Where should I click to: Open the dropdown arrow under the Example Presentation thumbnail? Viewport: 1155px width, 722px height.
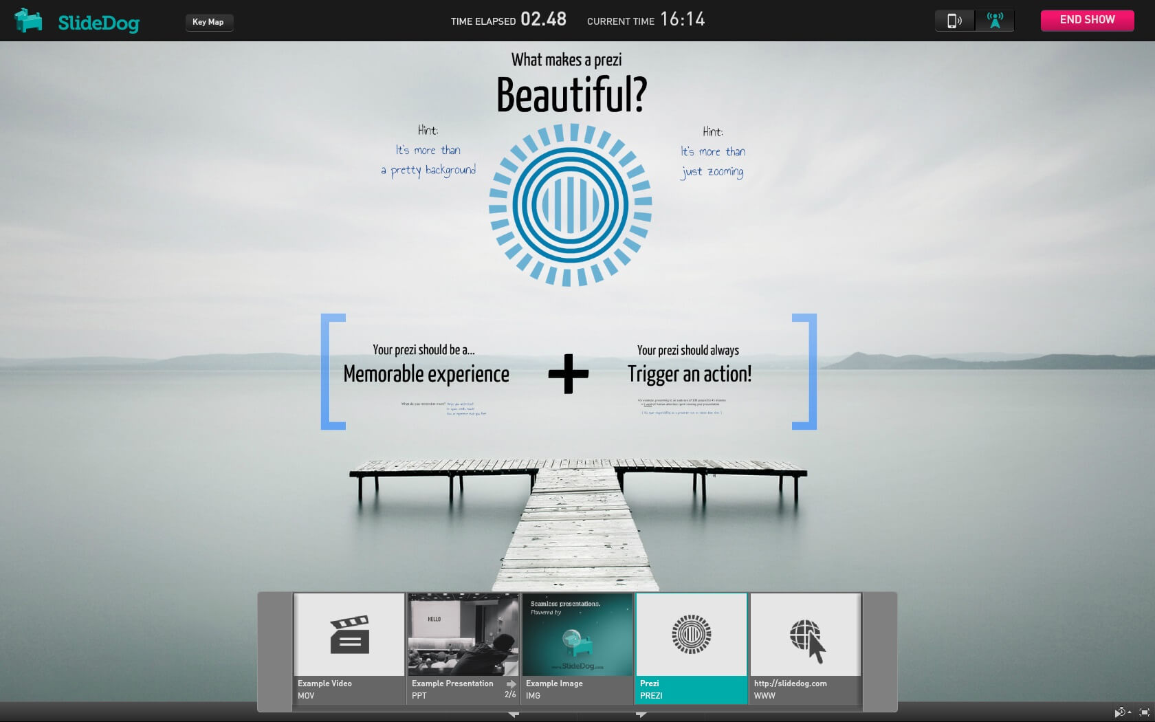[512, 714]
